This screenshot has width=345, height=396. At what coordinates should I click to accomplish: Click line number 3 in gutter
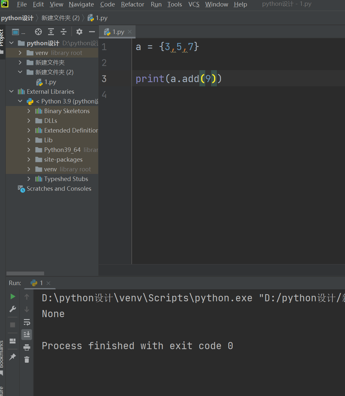[x=104, y=79]
